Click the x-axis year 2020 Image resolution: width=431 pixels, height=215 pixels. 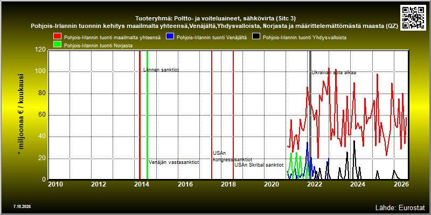272,184
